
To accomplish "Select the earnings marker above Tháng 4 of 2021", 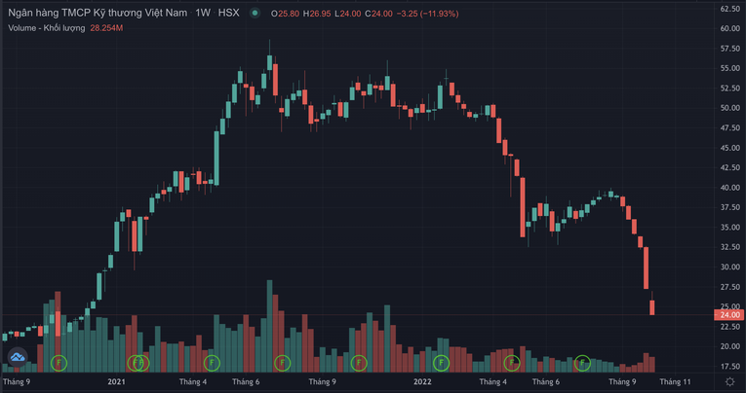I will [211, 363].
